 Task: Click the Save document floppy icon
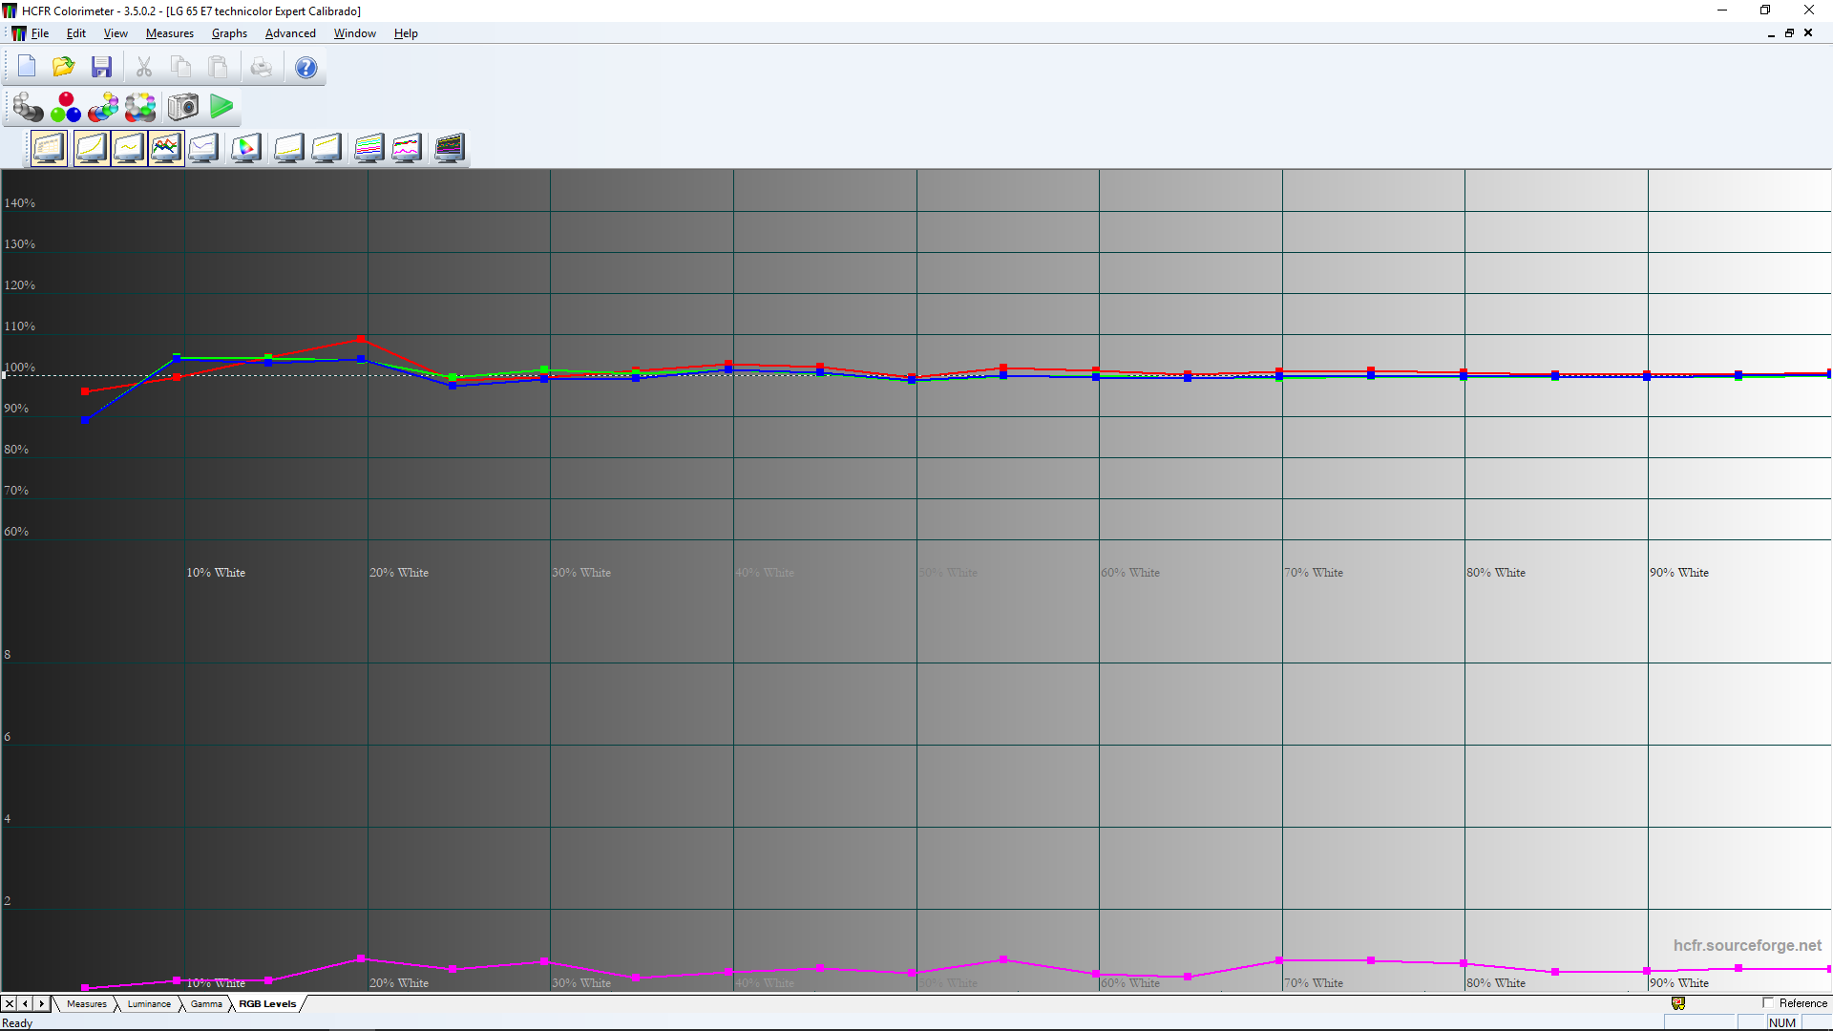tap(101, 67)
